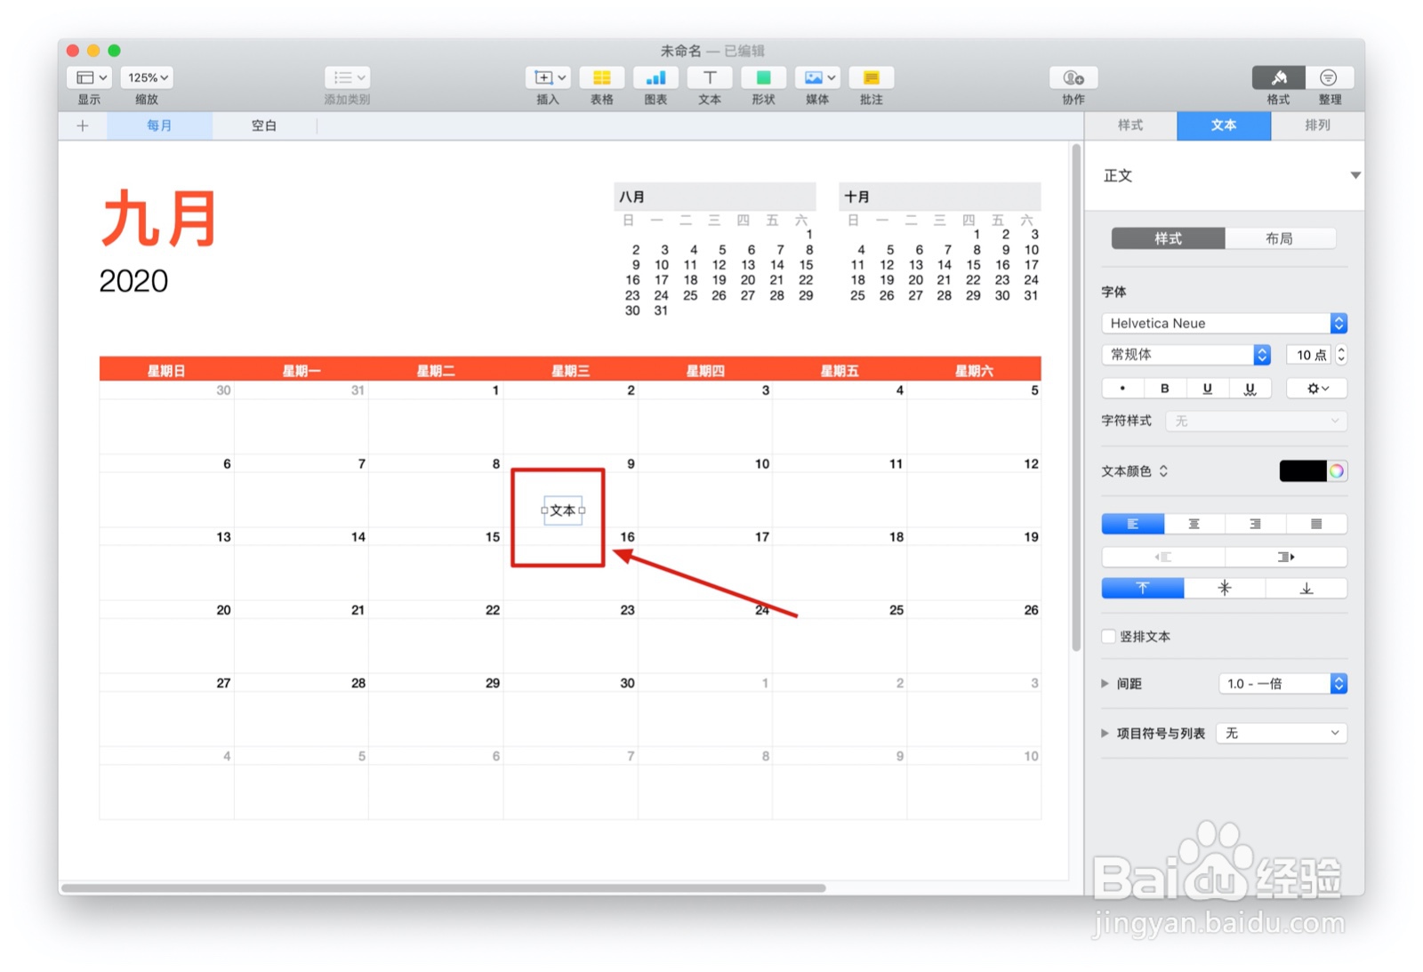
Task: Click the 星期五 column header
Action: (x=840, y=371)
